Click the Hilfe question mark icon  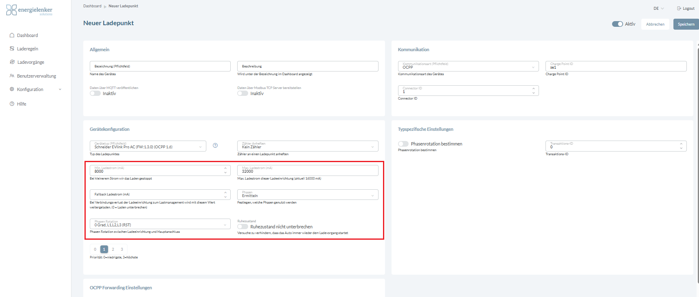pos(12,104)
